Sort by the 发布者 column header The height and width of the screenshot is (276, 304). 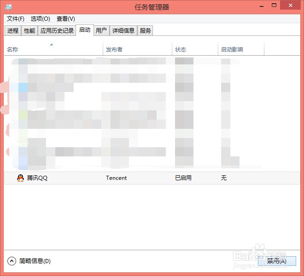(137, 49)
